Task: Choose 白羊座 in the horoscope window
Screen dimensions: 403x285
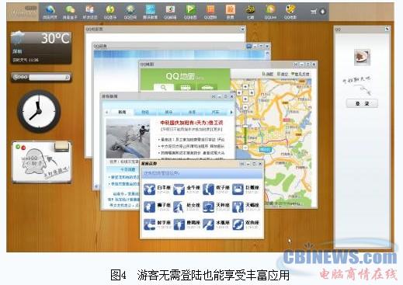Action: coord(157,189)
